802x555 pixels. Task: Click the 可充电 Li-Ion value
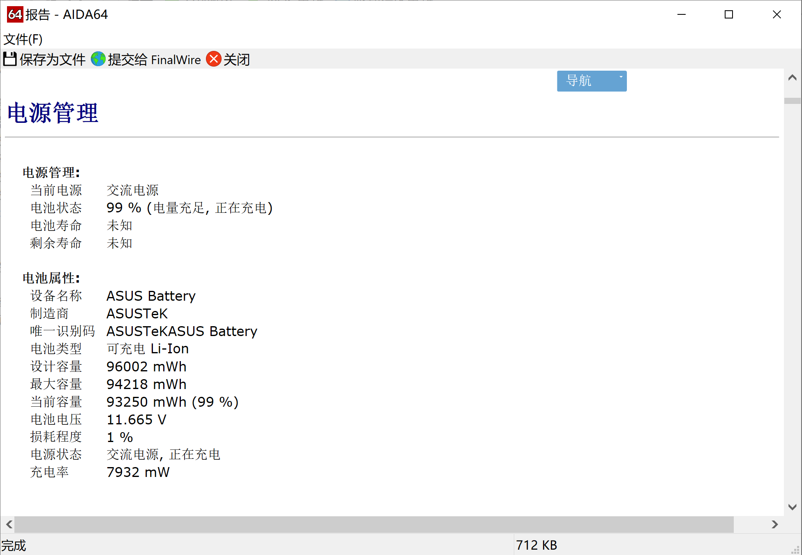[148, 349]
